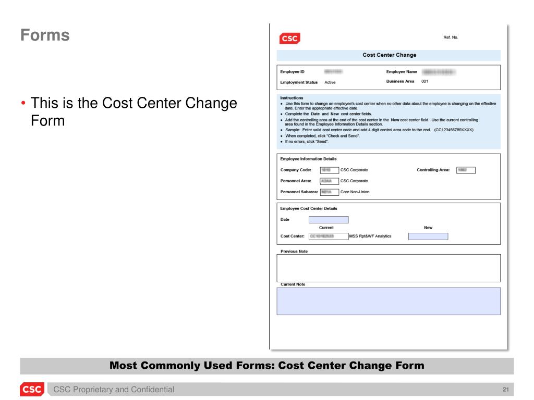
Task: Click the '001' business area value
Action: click(x=424, y=81)
